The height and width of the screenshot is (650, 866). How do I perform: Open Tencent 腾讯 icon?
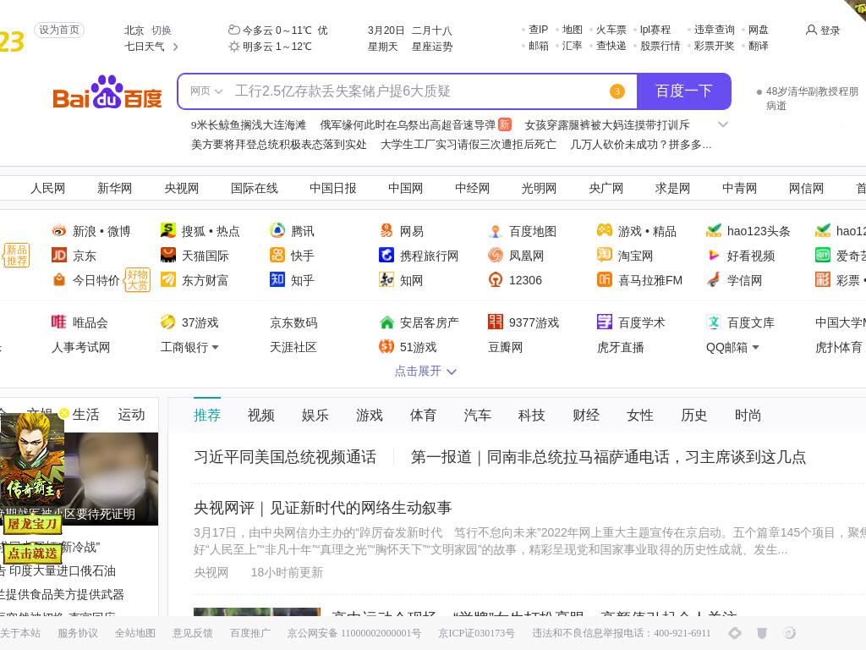pyautogui.click(x=277, y=230)
